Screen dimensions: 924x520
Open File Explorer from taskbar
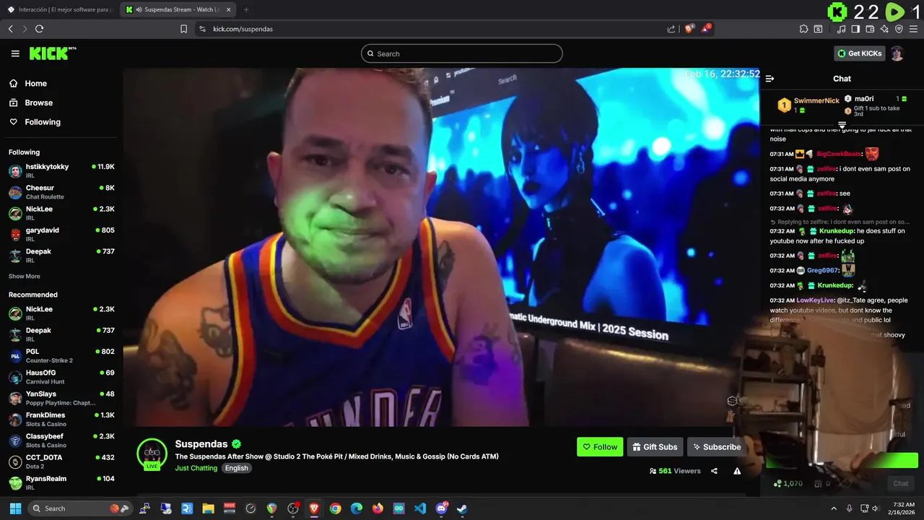pos(209,508)
